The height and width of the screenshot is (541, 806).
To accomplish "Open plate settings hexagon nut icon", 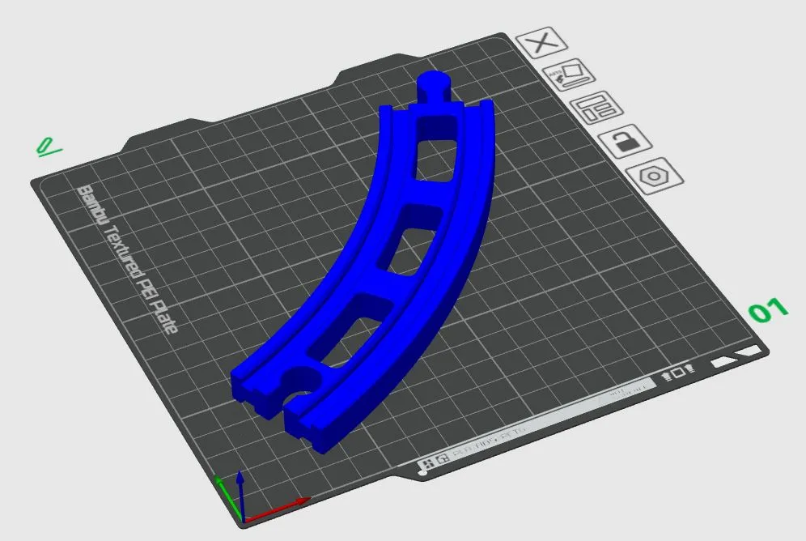I will tap(655, 176).
